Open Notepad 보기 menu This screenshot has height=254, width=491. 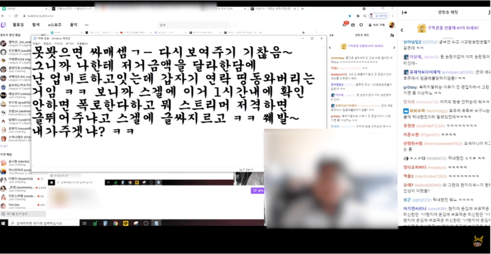69,44
